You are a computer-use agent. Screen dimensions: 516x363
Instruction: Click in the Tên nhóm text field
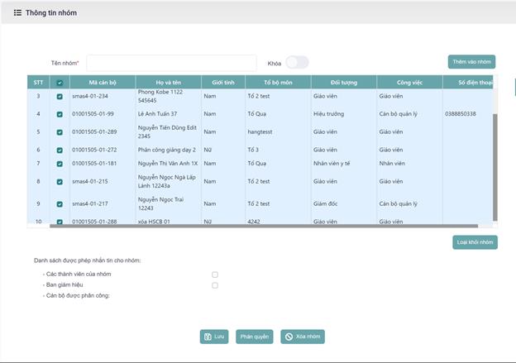171,64
